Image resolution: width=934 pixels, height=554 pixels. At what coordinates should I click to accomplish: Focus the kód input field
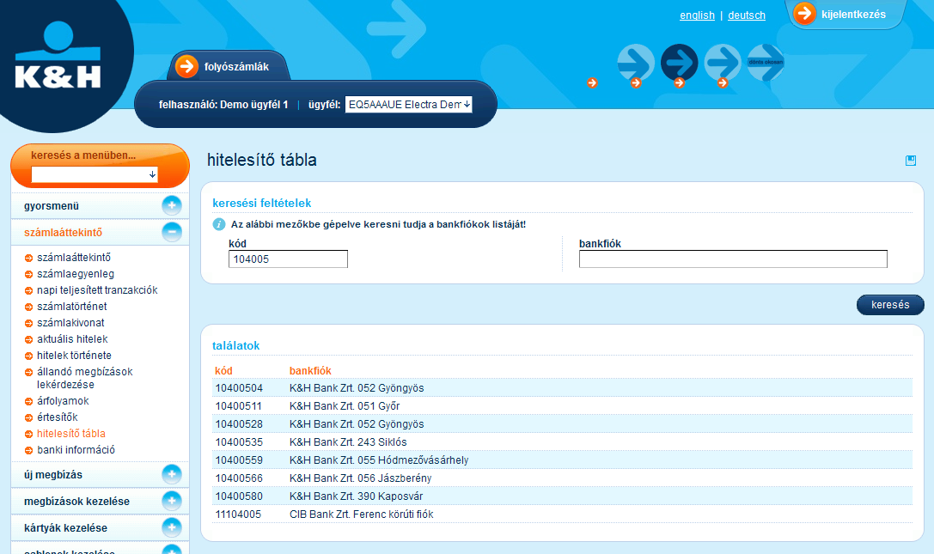click(x=289, y=259)
